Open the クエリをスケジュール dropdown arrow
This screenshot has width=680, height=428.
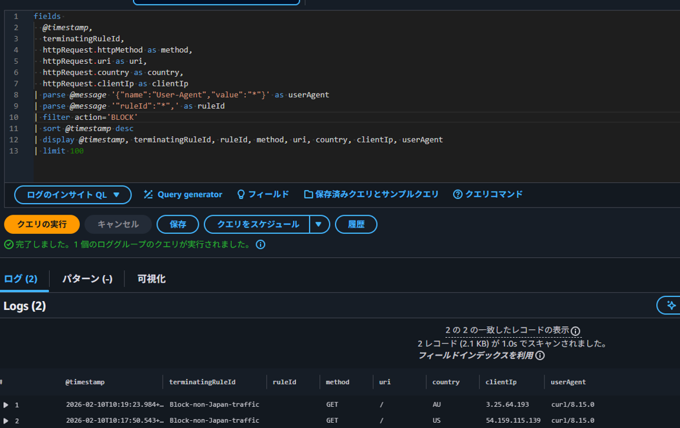click(x=319, y=224)
